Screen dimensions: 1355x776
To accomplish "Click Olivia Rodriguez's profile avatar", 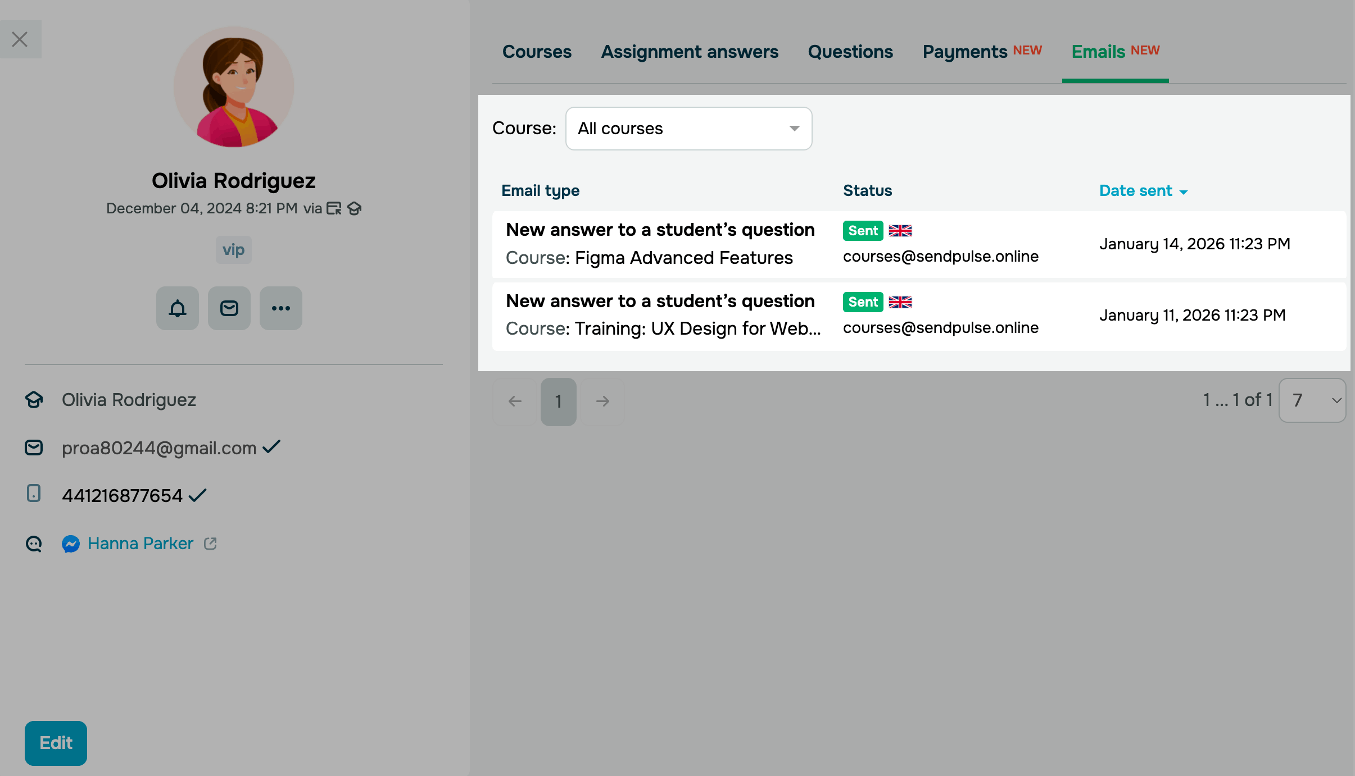I will [234, 87].
